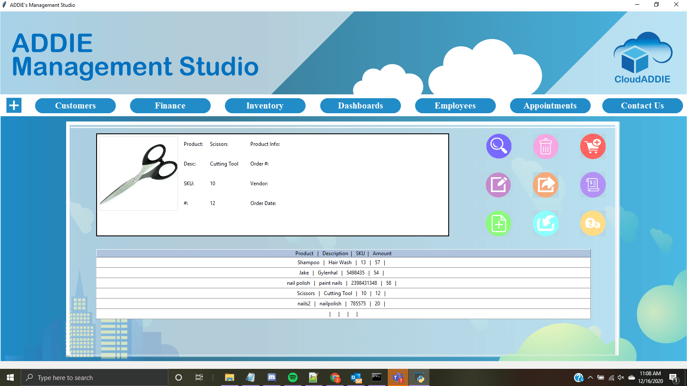
Task: Click the purple pencil edit icon
Action: coord(499,185)
